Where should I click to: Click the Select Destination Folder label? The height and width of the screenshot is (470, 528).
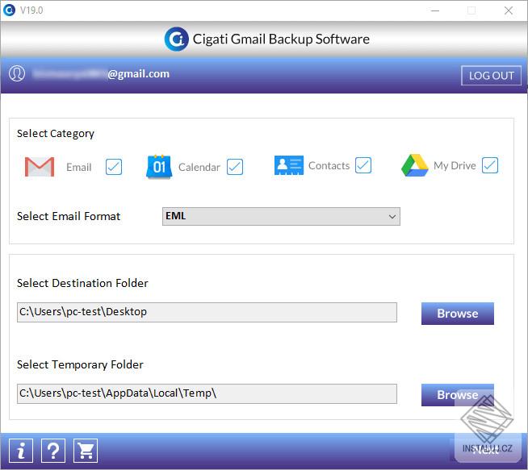(x=82, y=283)
